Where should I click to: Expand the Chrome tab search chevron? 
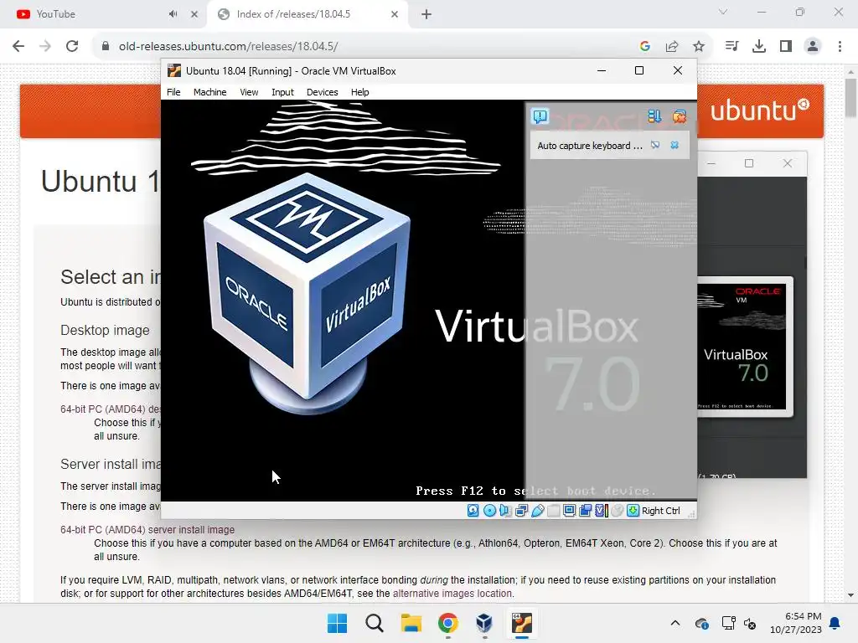tap(723, 12)
